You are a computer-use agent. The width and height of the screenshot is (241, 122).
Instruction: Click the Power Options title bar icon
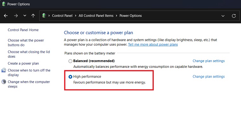tap(4, 4)
